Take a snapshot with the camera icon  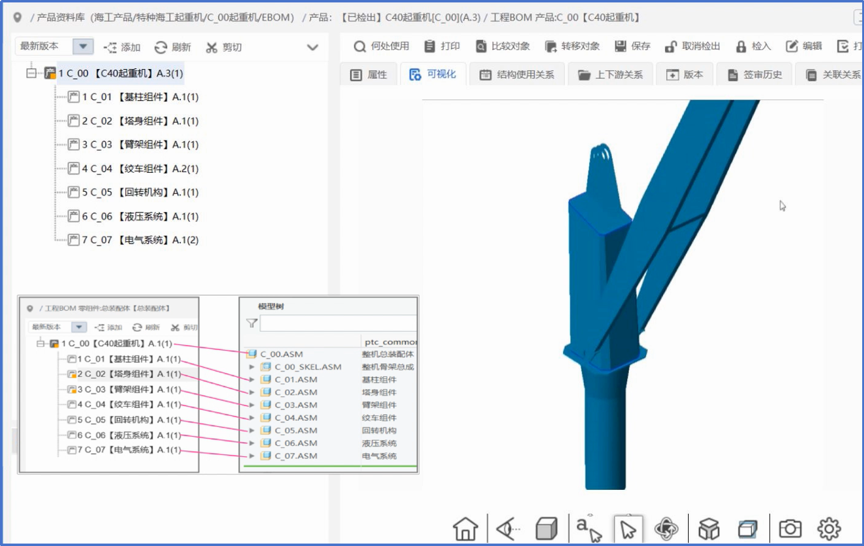790,528
